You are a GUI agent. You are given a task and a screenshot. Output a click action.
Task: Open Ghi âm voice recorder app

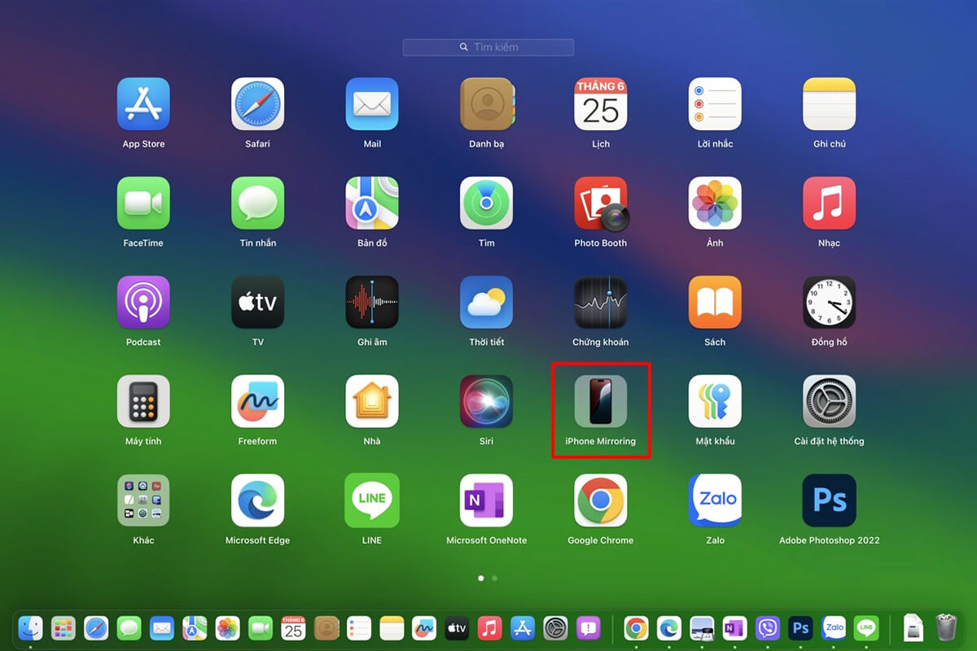(372, 303)
